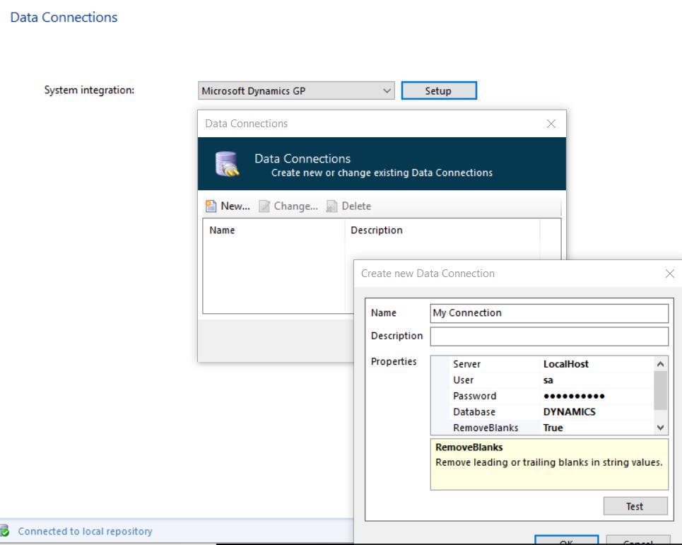The image size is (682, 545).
Task: Click the properties scrollbar down arrow
Action: (661, 428)
